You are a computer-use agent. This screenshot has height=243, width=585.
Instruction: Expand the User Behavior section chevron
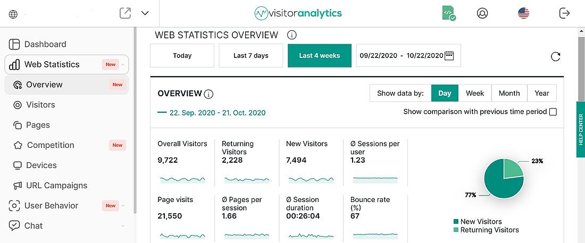(x=123, y=205)
